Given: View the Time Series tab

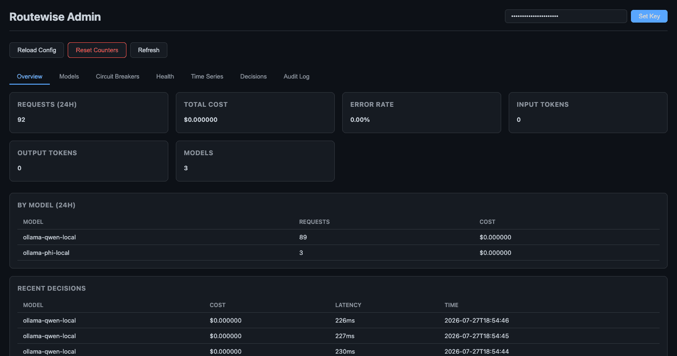Looking at the screenshot, I should 207,76.
